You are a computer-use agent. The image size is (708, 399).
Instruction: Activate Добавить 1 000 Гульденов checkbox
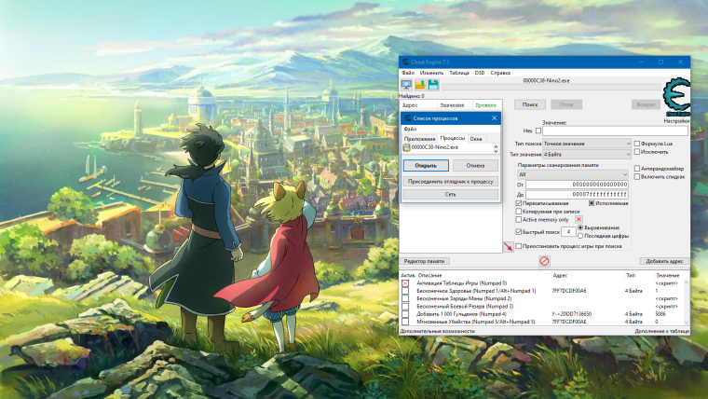click(x=405, y=314)
